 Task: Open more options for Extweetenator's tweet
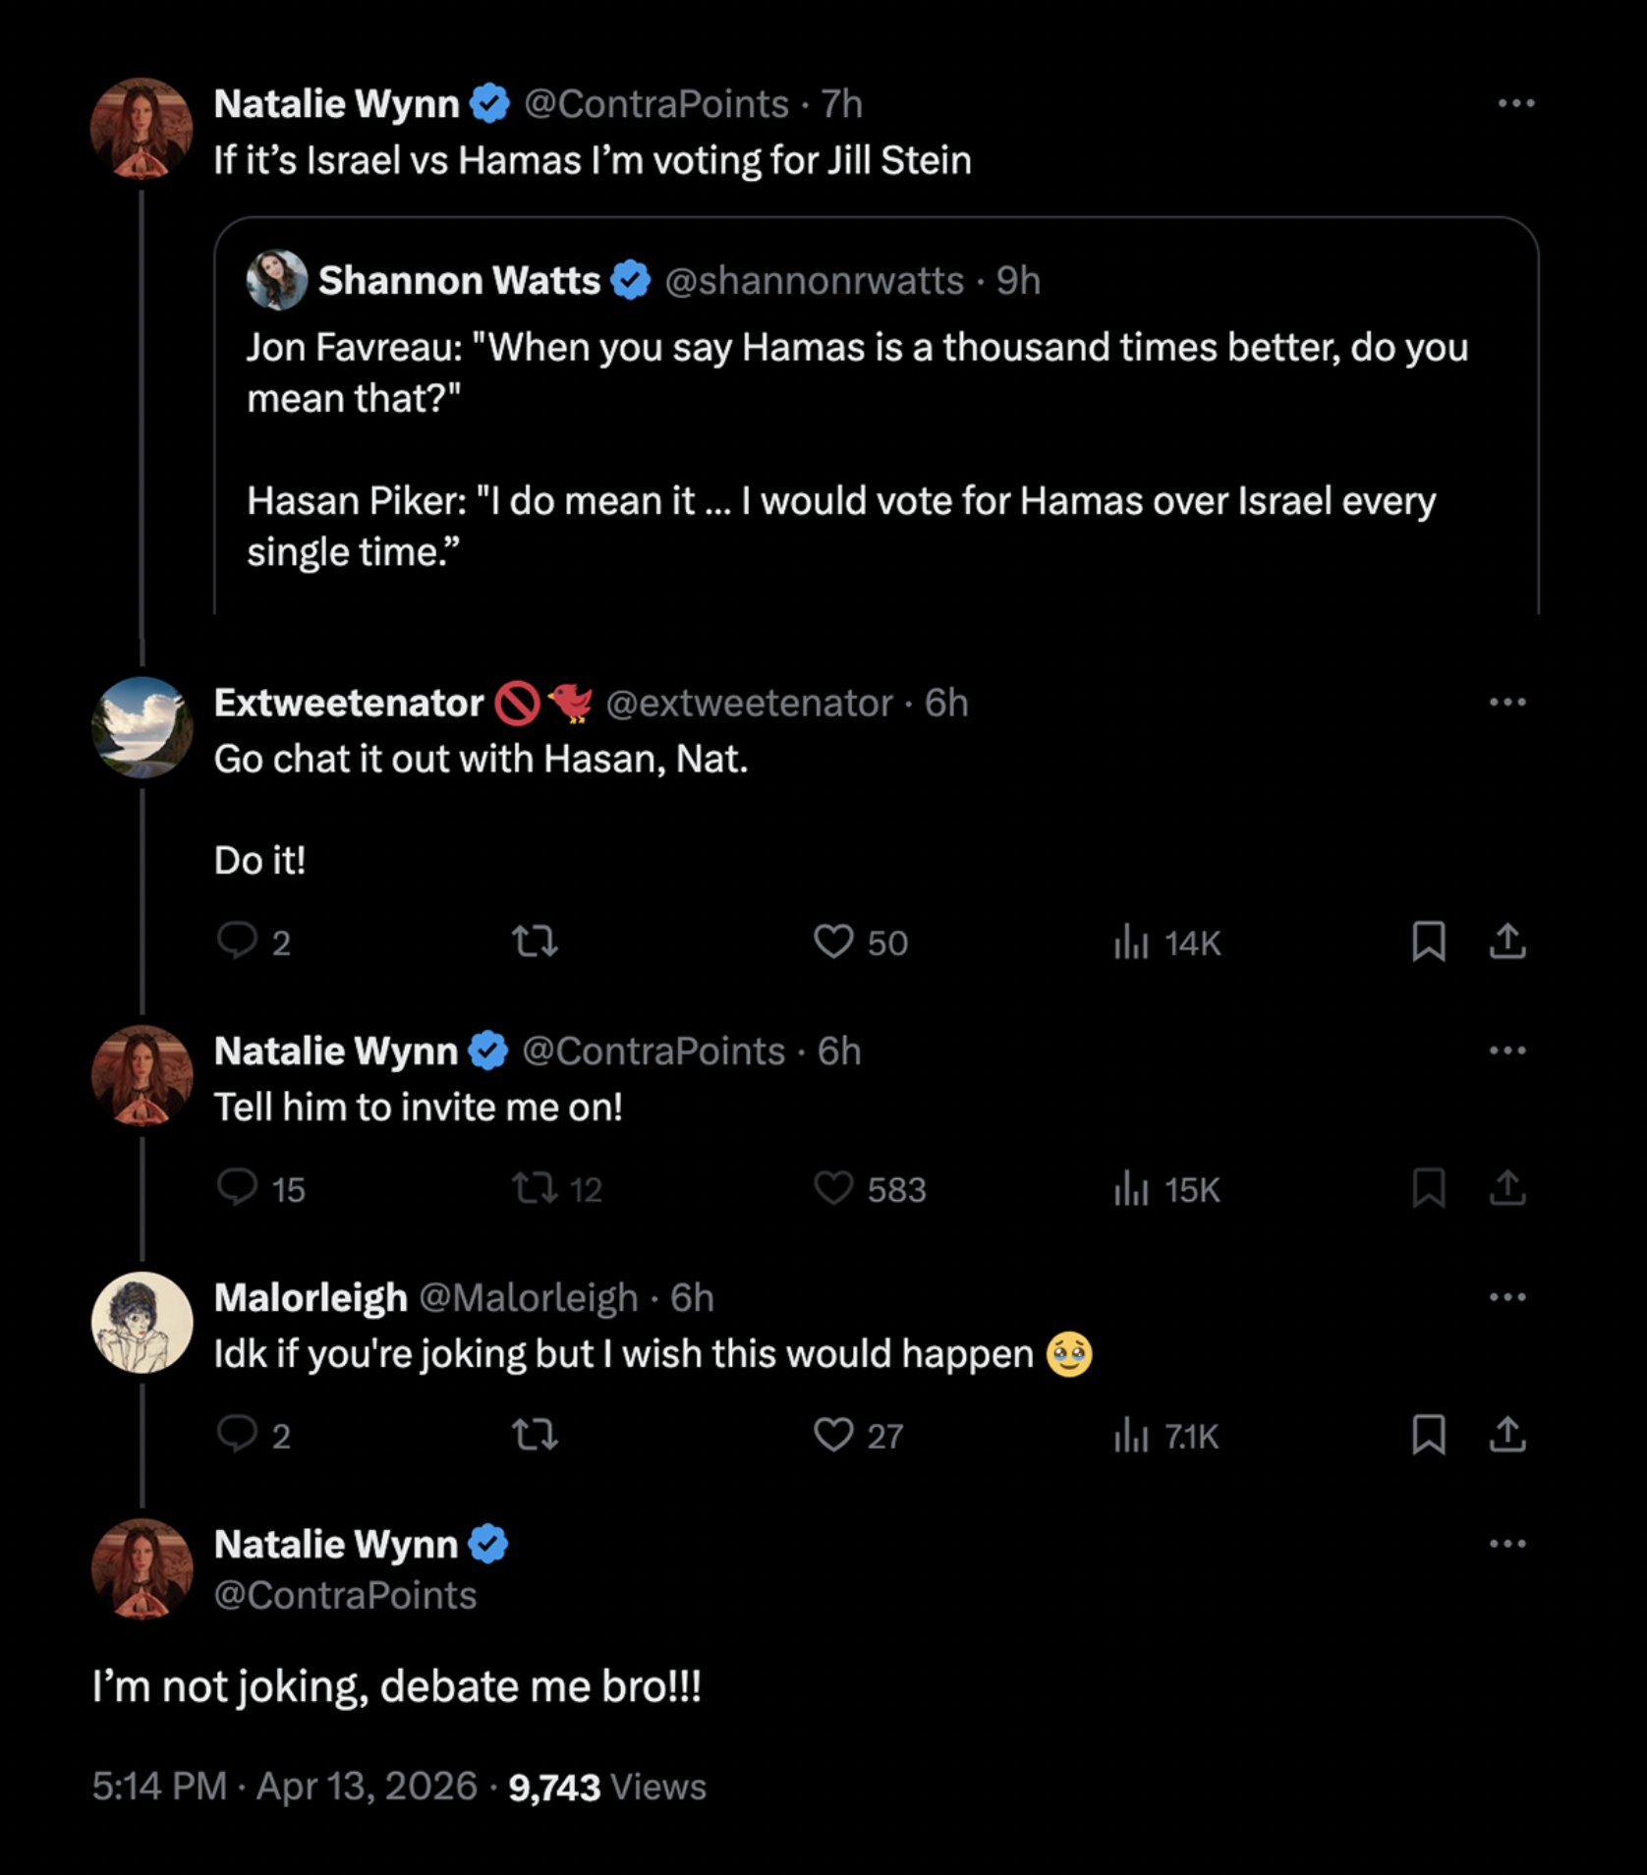click(1507, 702)
